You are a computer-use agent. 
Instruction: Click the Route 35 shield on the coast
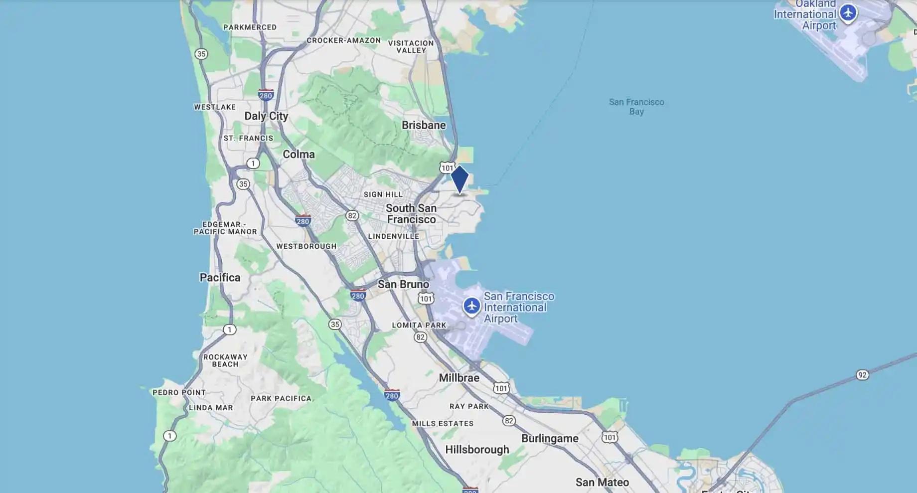tap(201, 54)
